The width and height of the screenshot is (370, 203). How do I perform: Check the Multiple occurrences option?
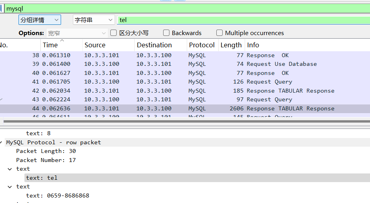point(219,33)
